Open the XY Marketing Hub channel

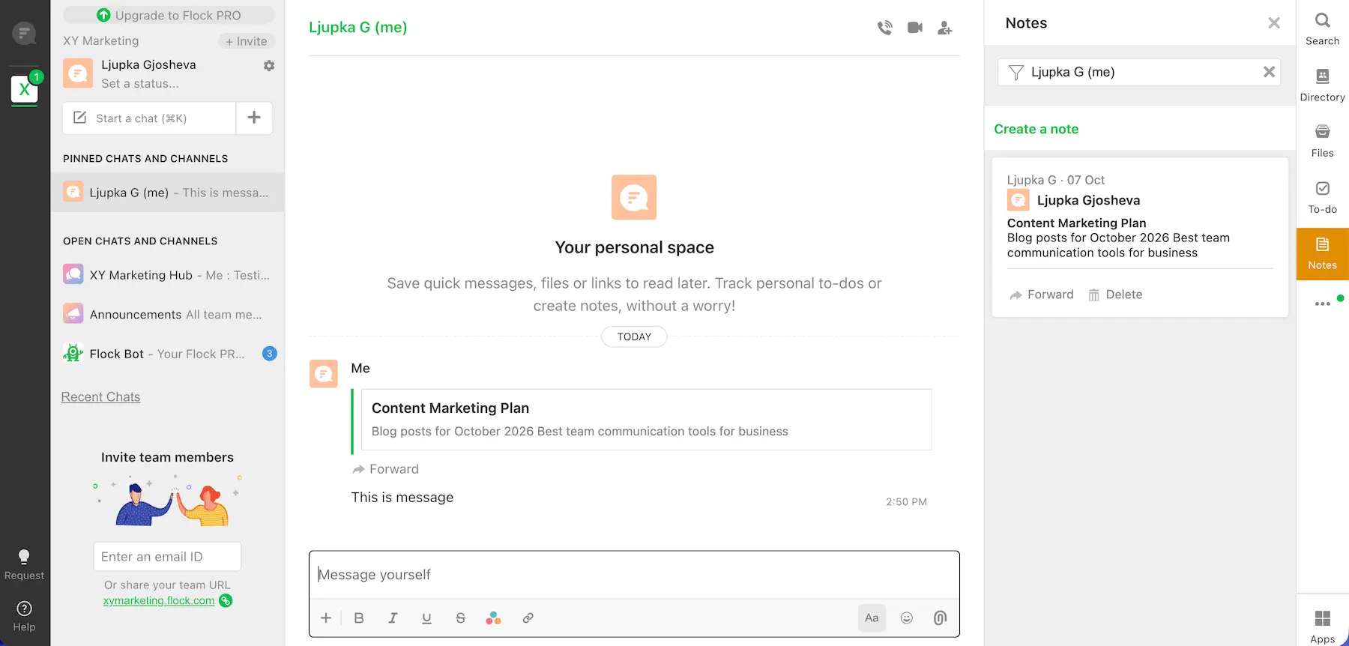coord(167,275)
